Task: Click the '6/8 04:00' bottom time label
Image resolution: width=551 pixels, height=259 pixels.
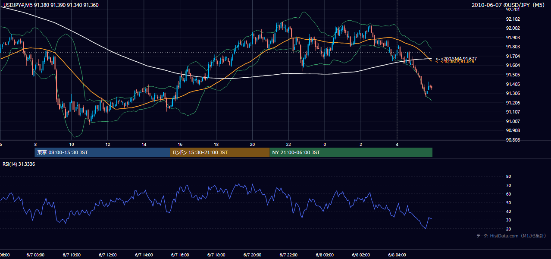Action: (397, 255)
